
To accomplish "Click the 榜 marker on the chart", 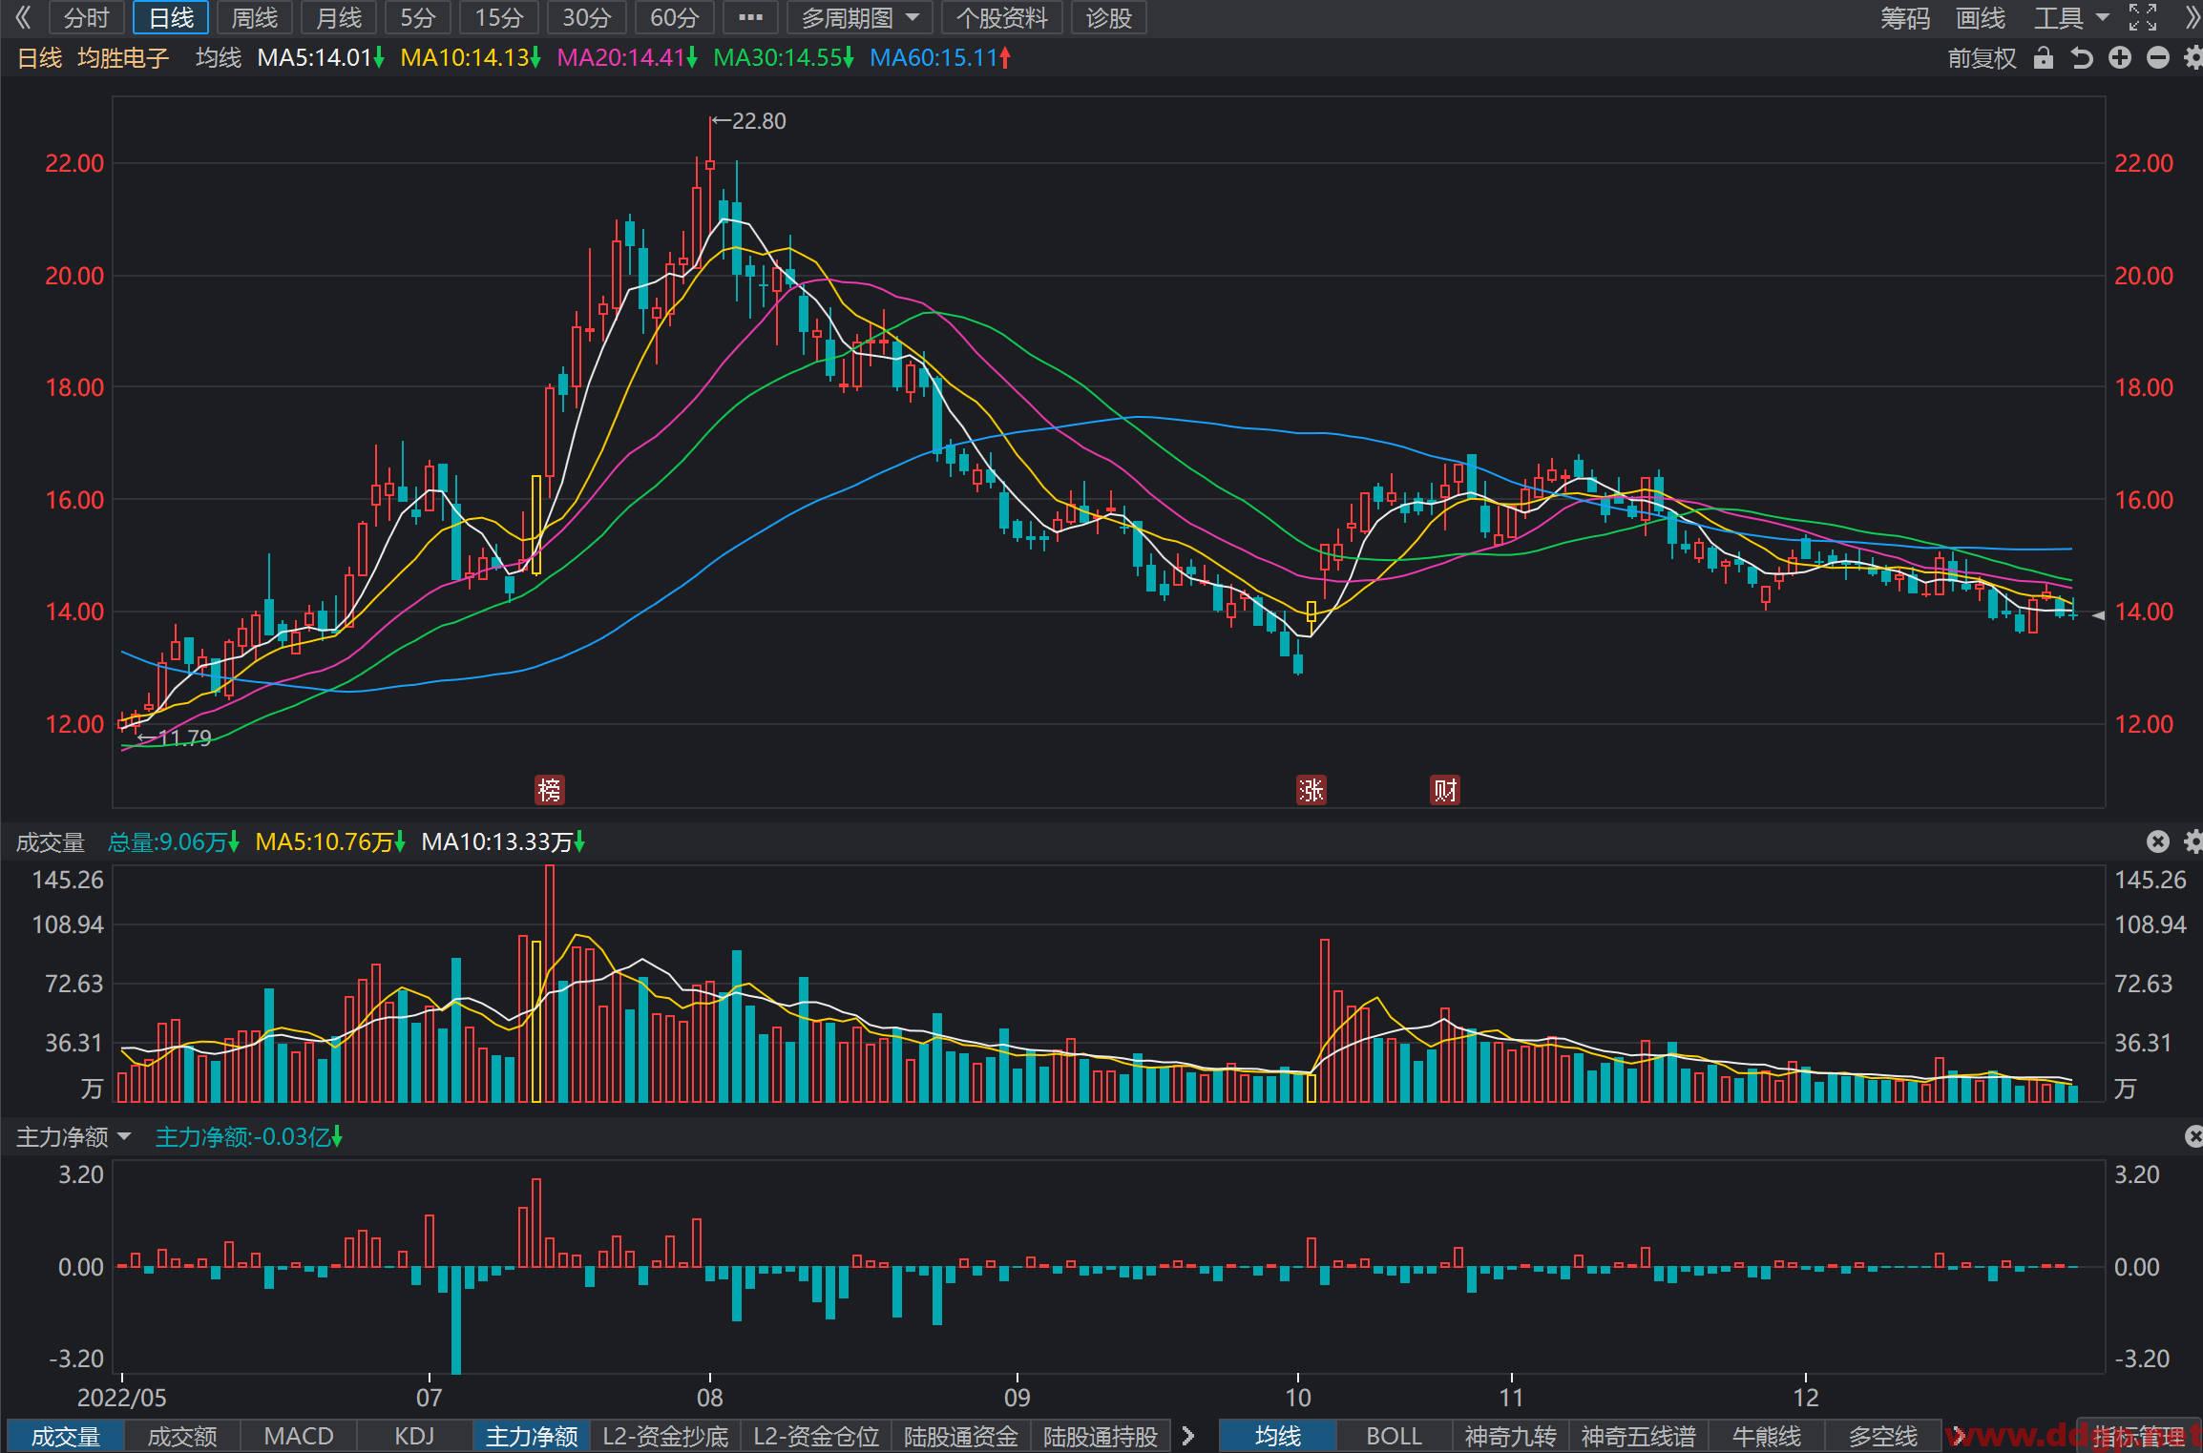I will pos(549,790).
